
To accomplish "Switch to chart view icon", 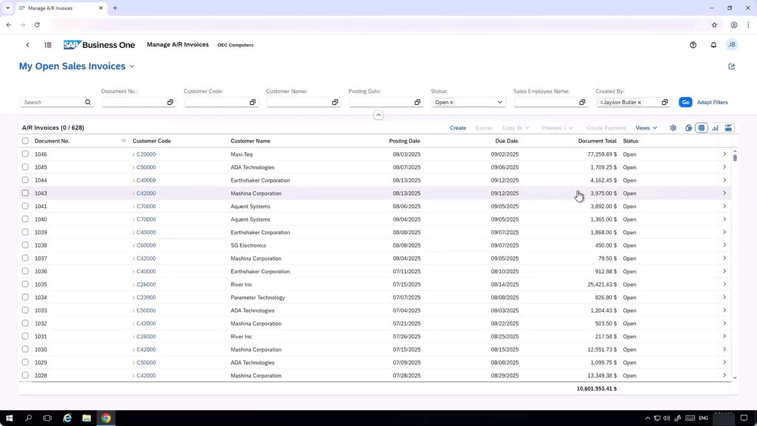I will (x=715, y=128).
